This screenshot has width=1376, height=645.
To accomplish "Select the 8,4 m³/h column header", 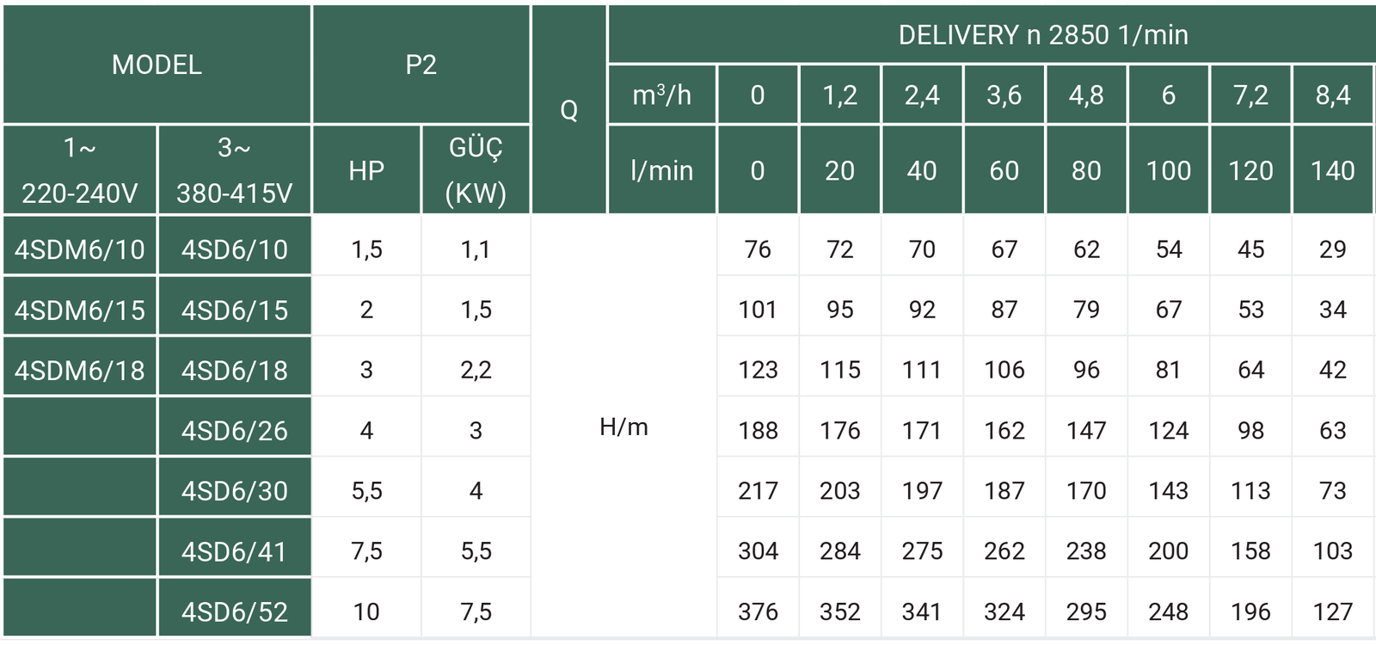I will point(1332,95).
